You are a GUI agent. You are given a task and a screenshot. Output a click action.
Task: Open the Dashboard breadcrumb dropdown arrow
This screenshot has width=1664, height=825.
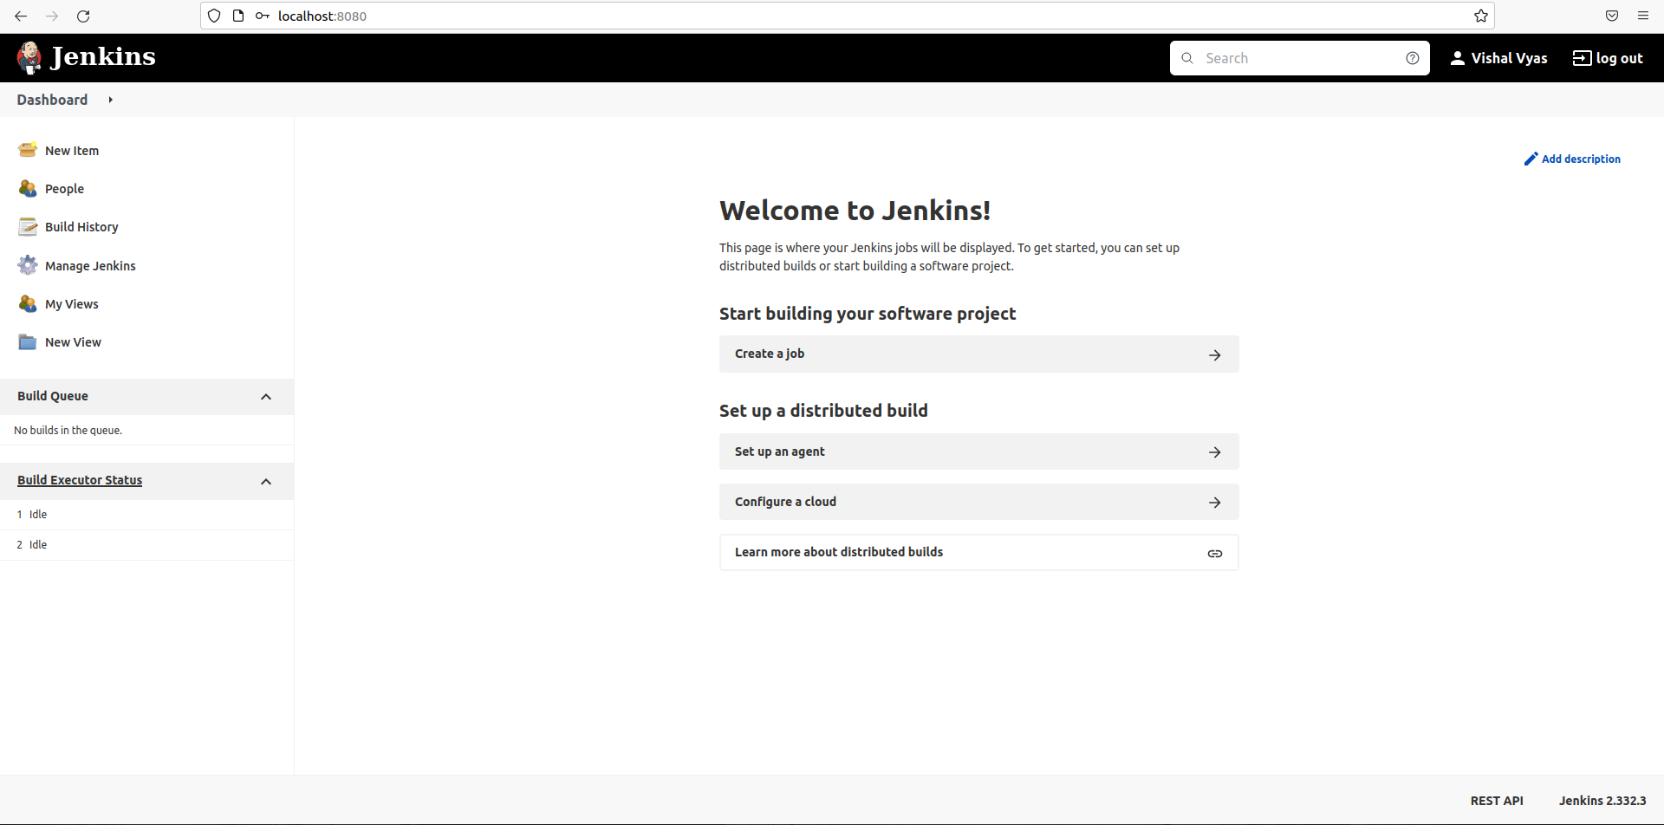click(111, 100)
